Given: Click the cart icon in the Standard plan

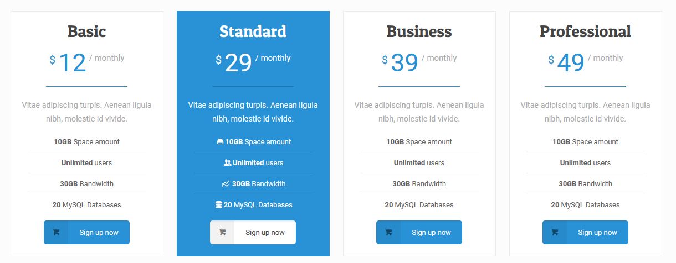Looking at the screenshot, I should click(x=222, y=233).
